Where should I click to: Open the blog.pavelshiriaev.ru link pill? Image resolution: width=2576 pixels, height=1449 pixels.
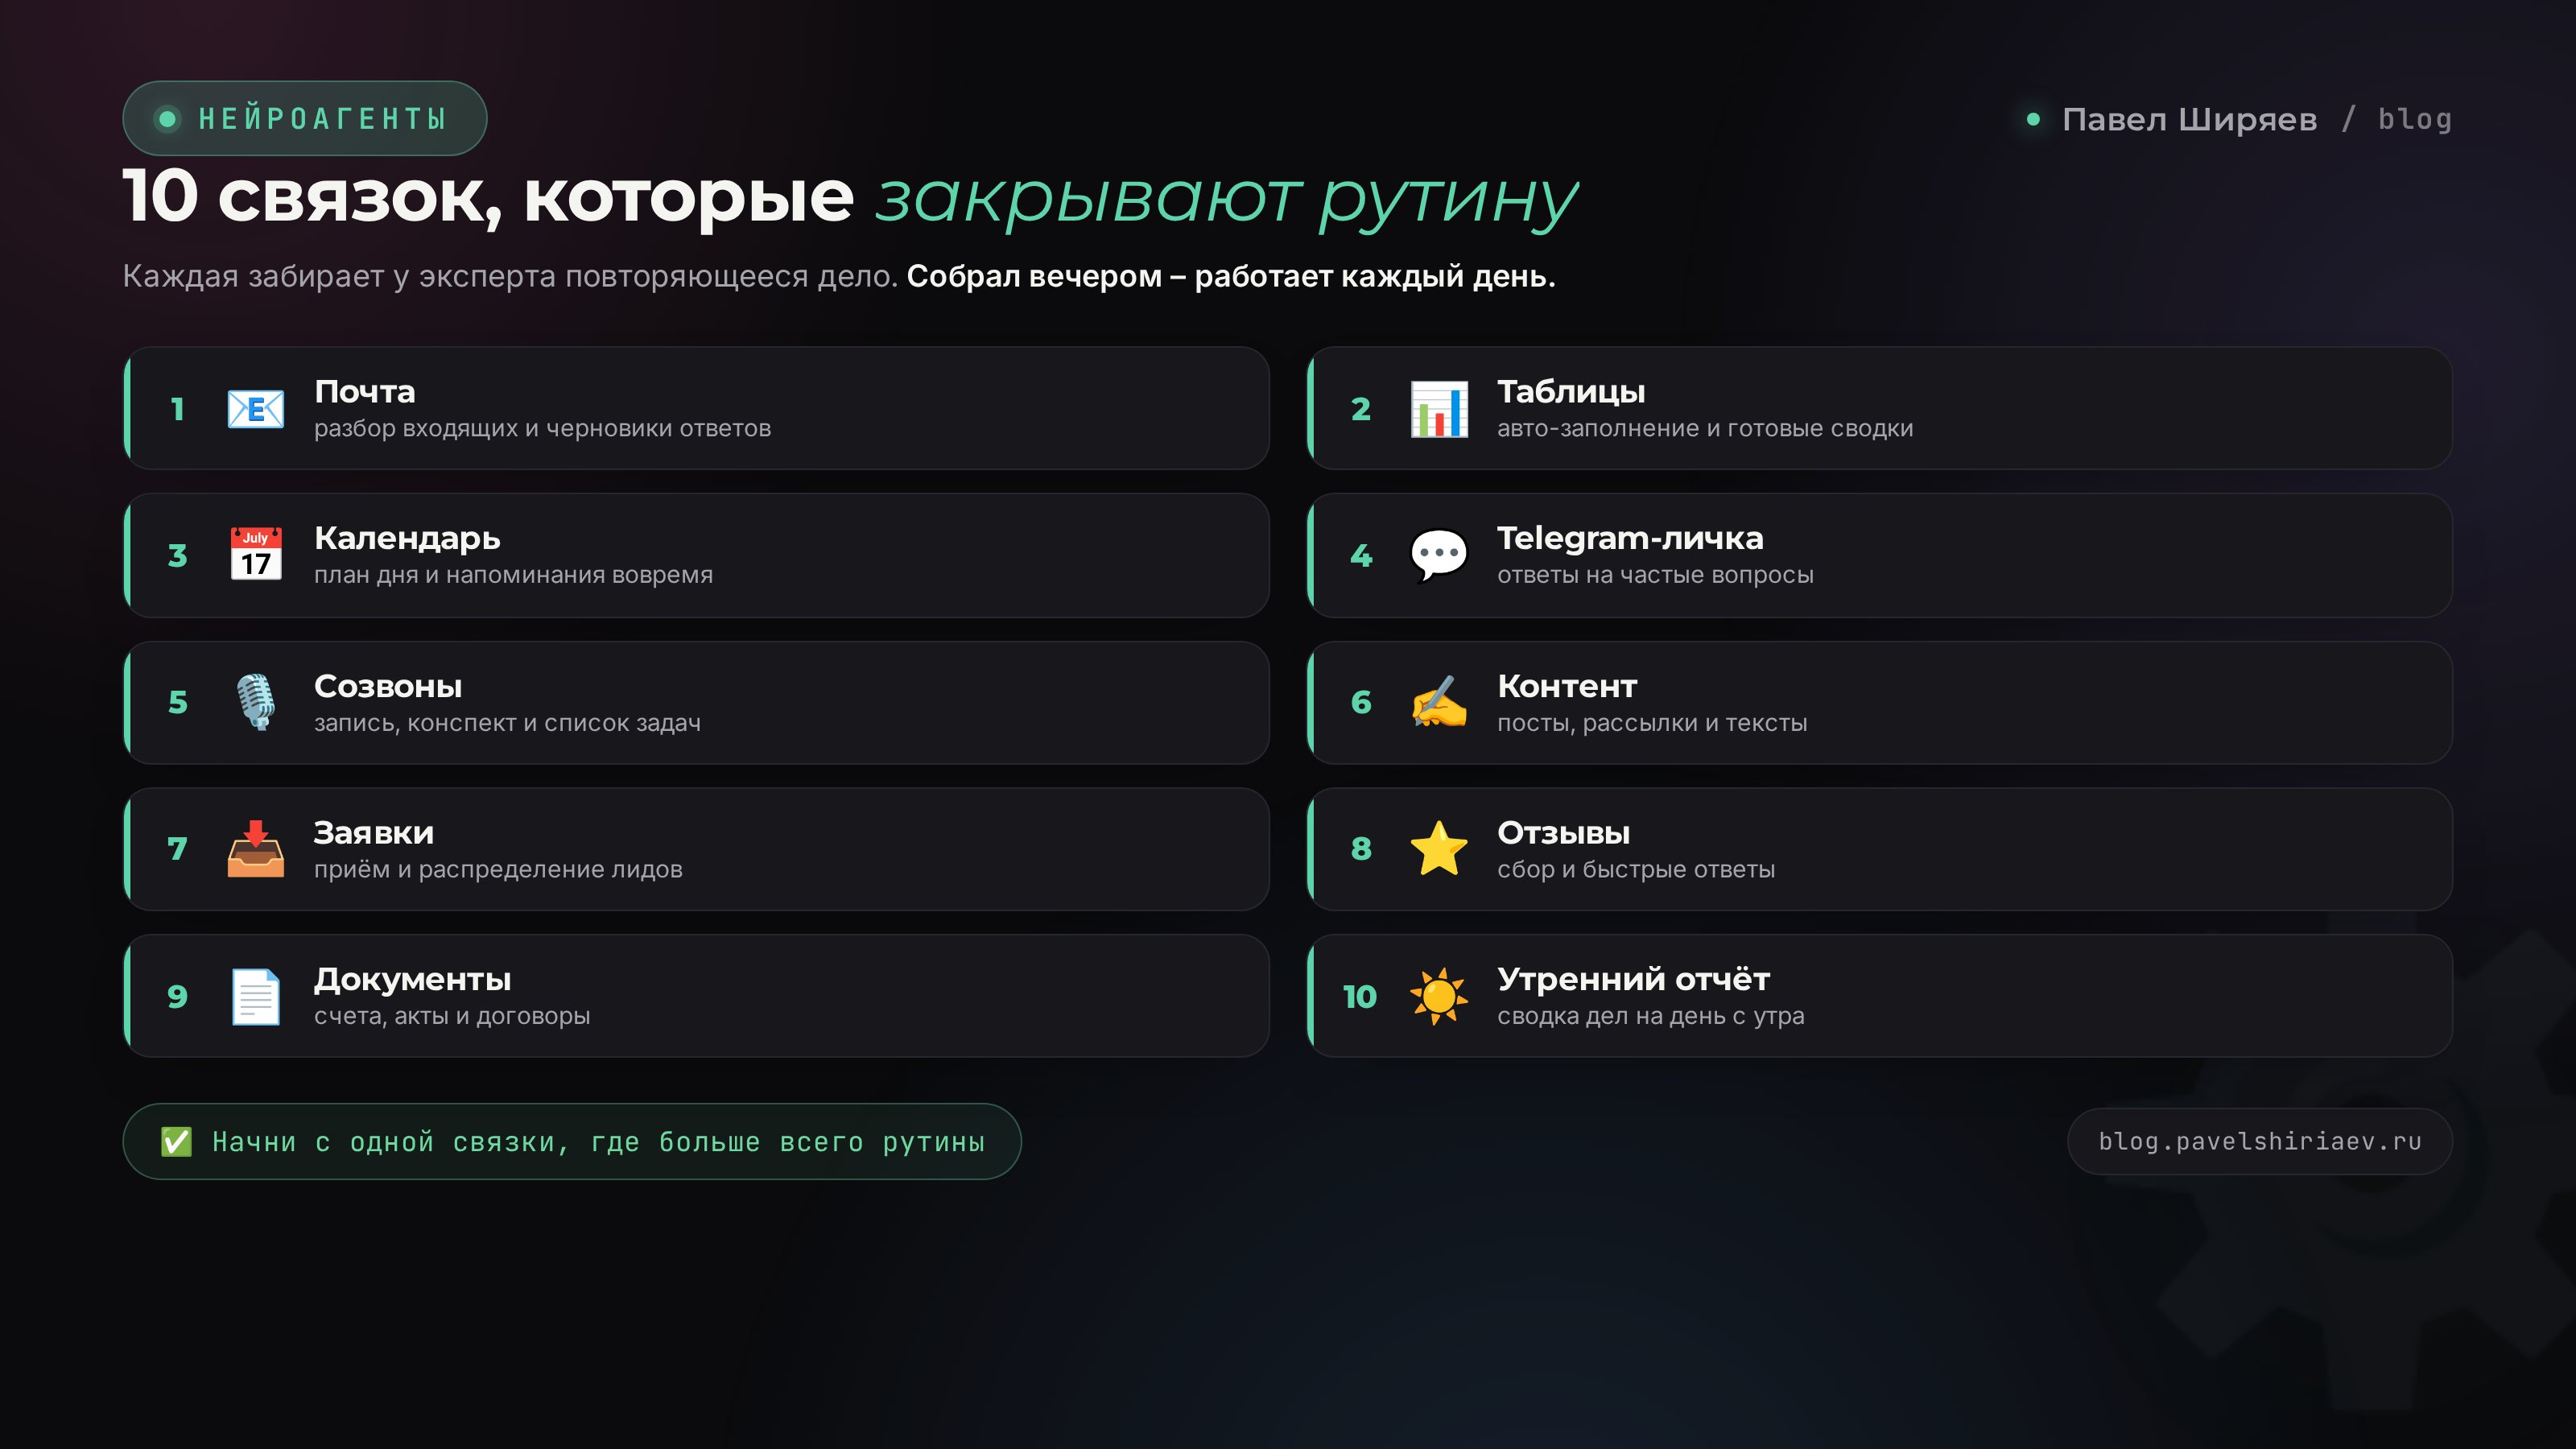(x=2259, y=1141)
